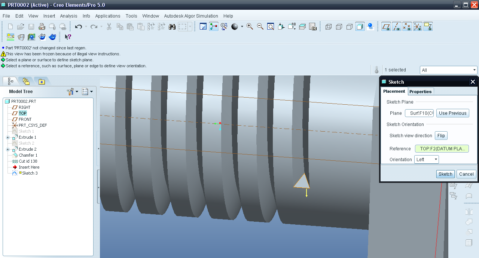Click the Sketch button in dialog
Image resolution: width=479 pixels, height=258 pixels.
[445, 174]
